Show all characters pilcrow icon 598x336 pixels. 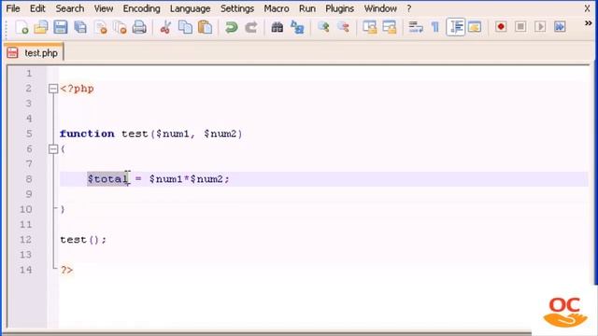tap(435, 27)
